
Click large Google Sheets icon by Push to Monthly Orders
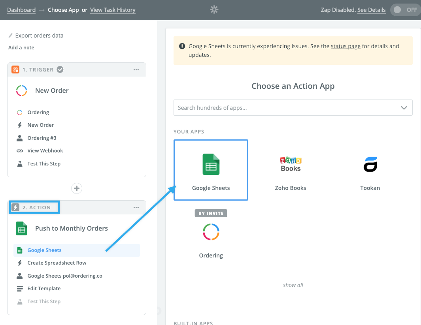[x=21, y=229]
